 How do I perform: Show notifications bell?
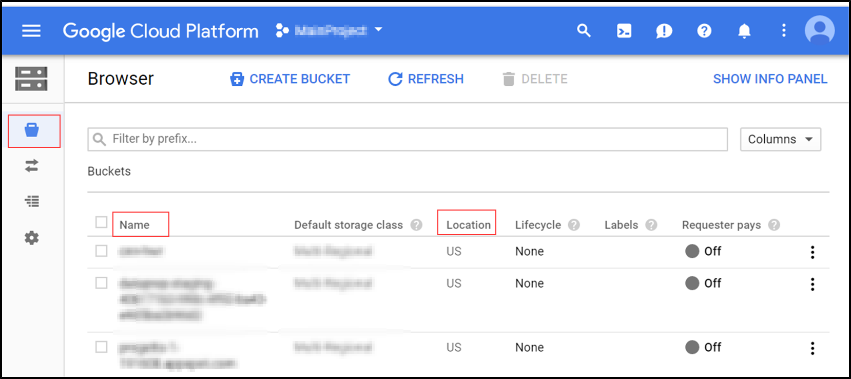point(744,31)
